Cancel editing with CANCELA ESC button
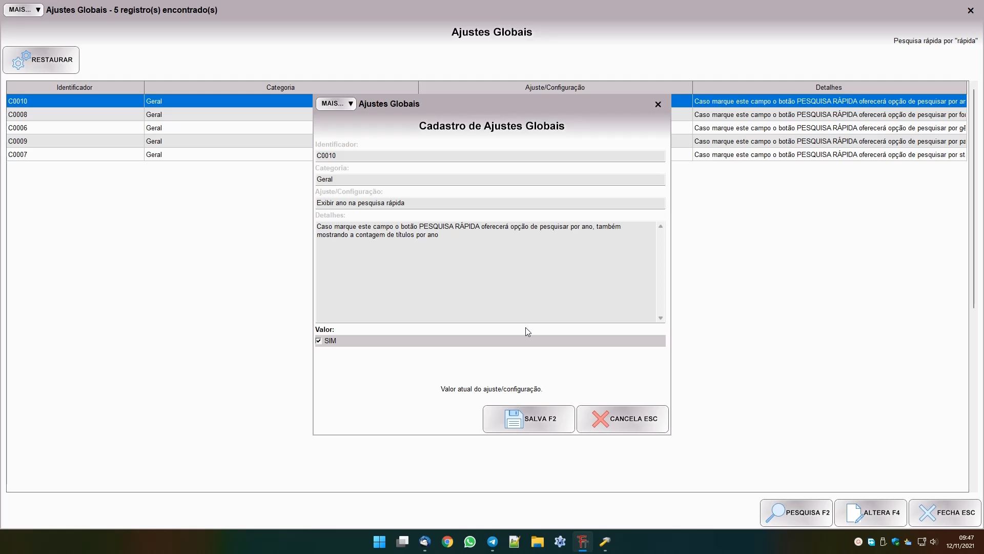 [x=622, y=419]
